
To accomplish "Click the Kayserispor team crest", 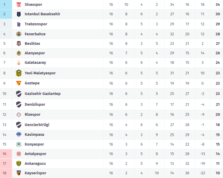I will (18, 173).
